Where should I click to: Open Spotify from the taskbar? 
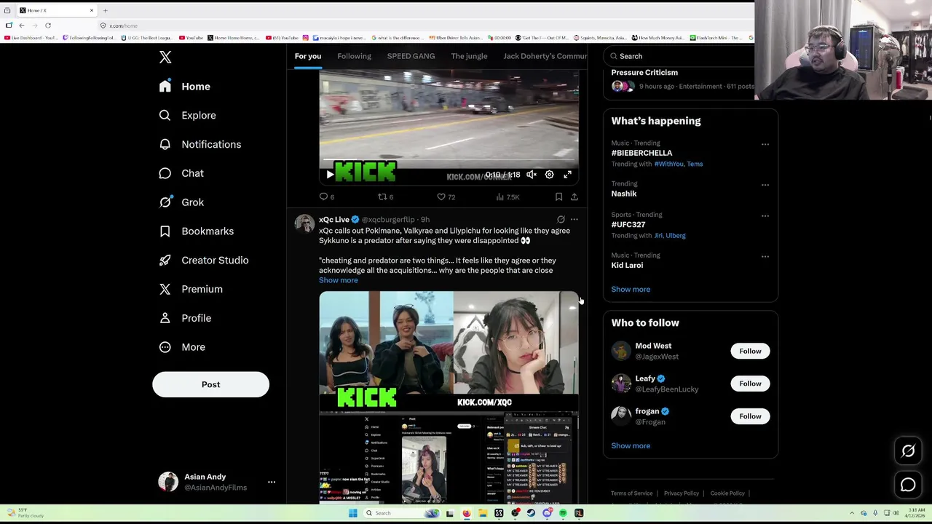coord(563,513)
